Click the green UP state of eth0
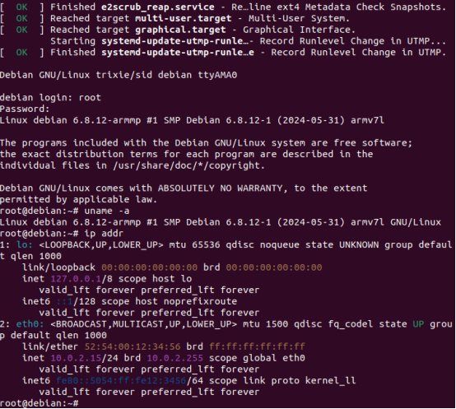 pos(418,324)
